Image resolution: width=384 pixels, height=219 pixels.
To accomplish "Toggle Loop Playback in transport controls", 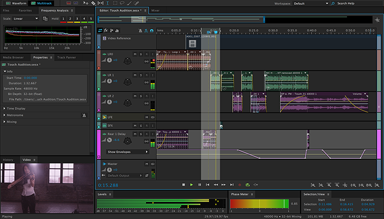I will coord(247,185).
